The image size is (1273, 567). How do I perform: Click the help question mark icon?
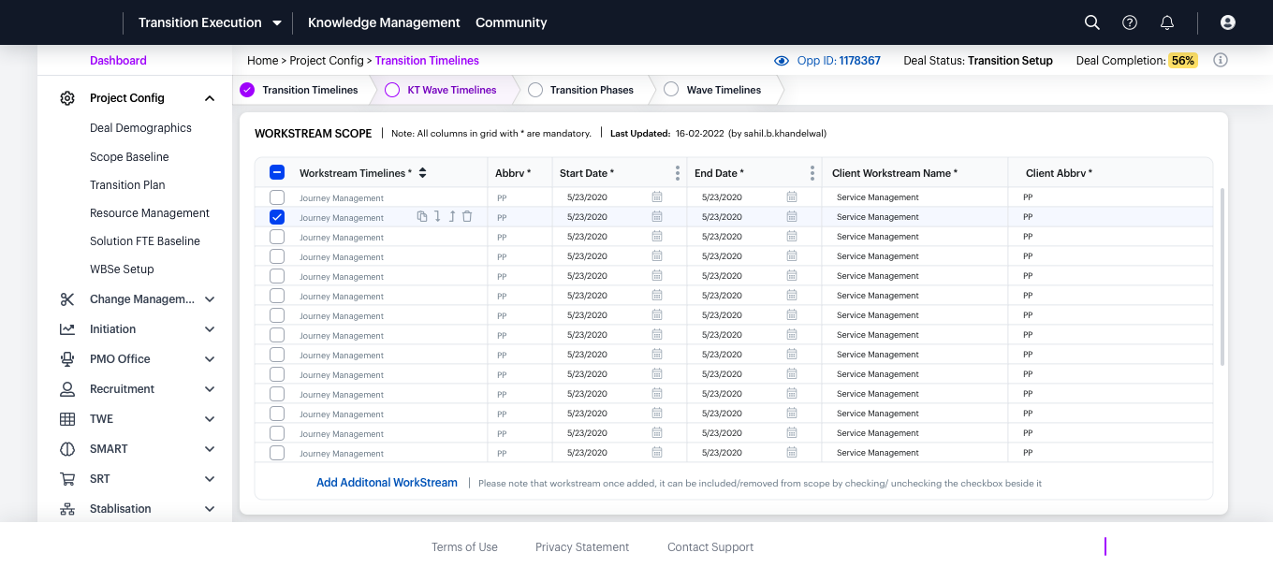point(1130,22)
